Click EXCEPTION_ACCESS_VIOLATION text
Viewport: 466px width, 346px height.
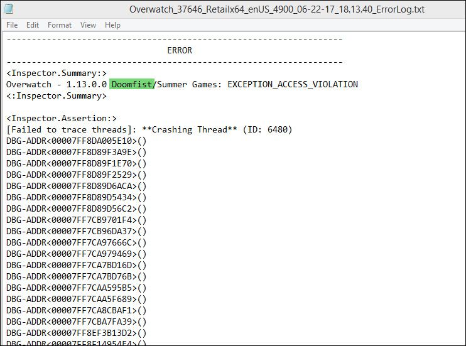293,84
